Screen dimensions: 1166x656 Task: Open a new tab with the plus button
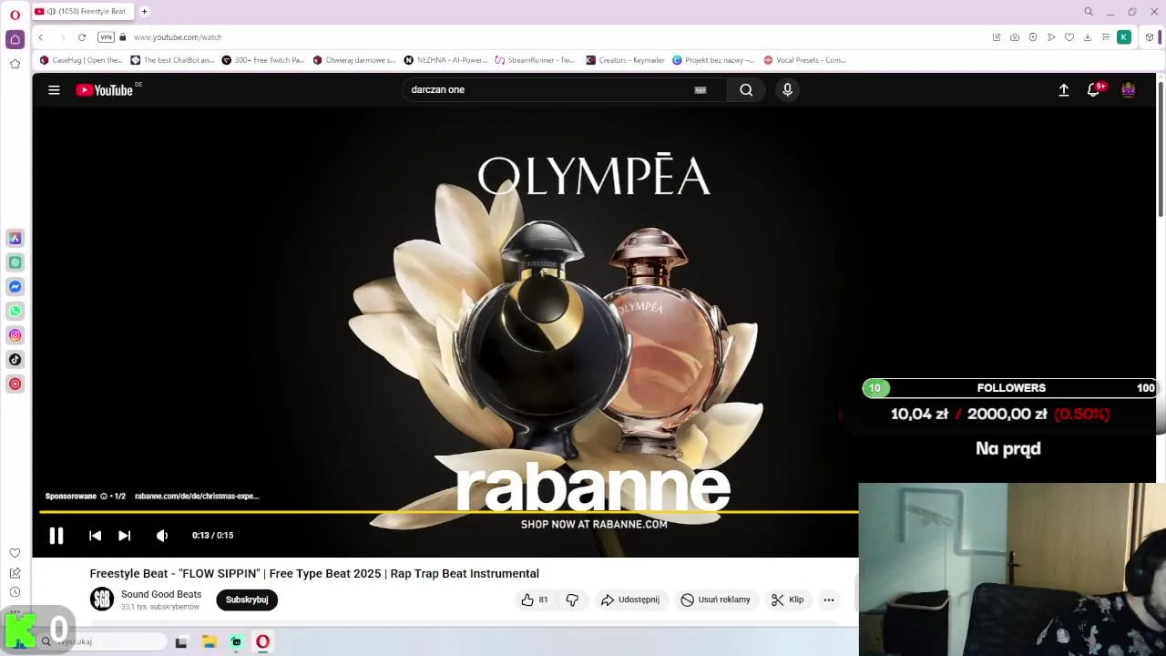(144, 12)
